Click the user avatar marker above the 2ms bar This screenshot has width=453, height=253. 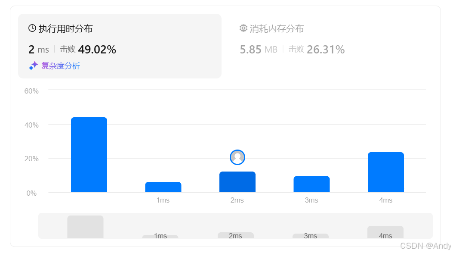point(237,157)
